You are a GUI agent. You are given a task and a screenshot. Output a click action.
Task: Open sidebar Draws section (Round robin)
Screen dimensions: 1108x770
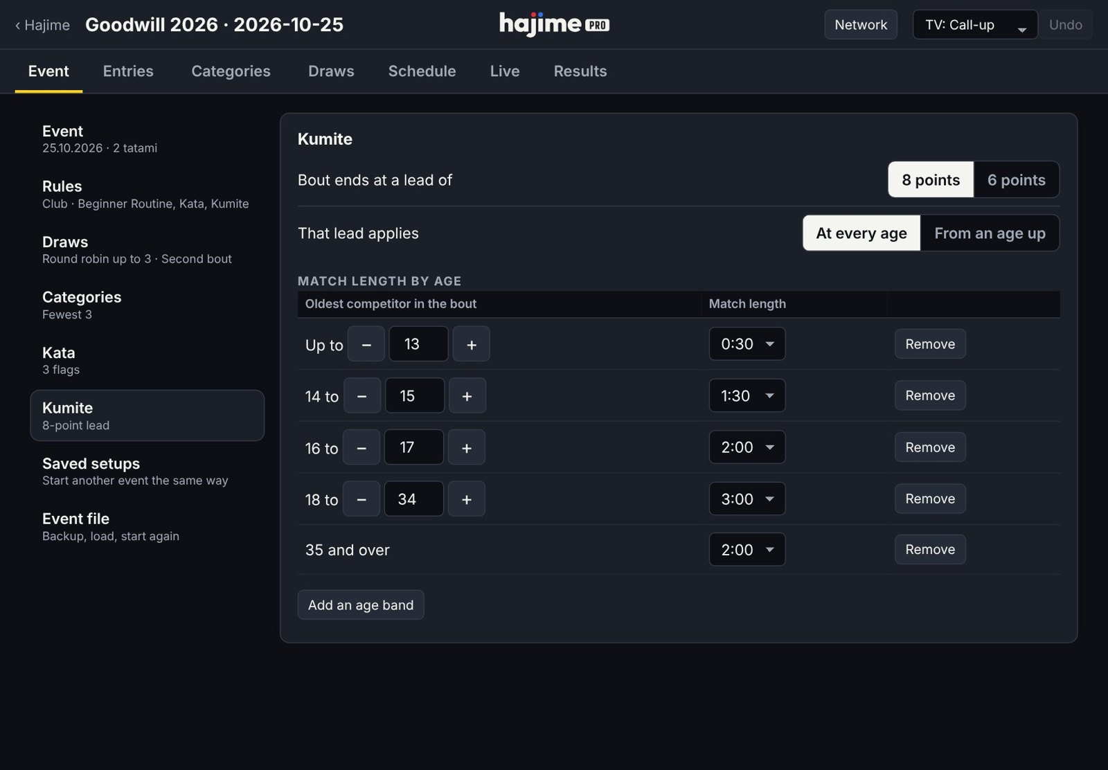[x=147, y=249]
